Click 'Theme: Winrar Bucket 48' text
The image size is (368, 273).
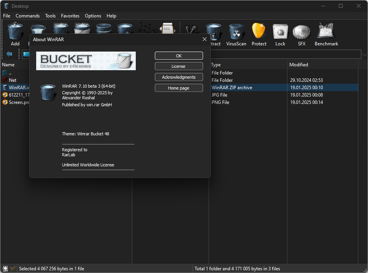[86, 134]
